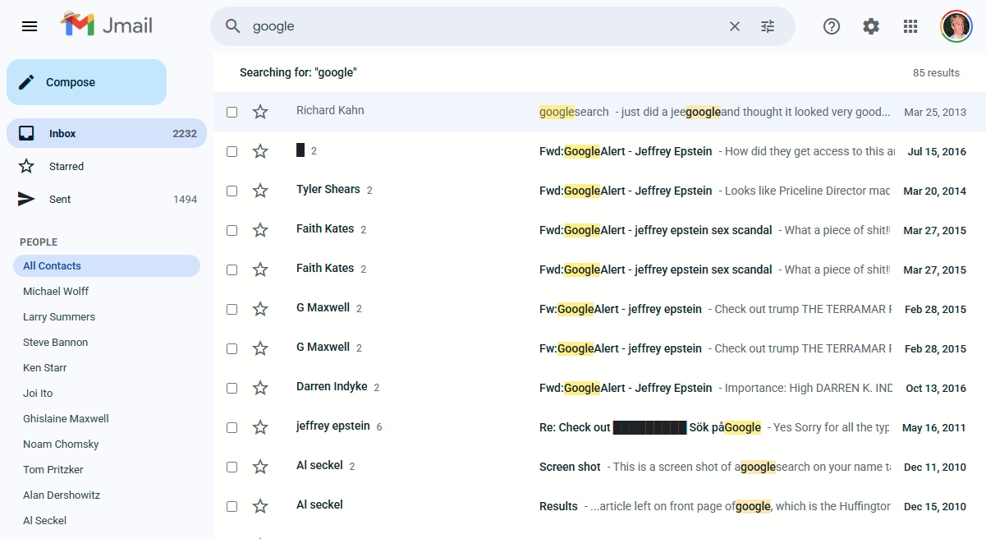Check the Tyler Shears conversation checkbox
986x539 pixels.
231,190
